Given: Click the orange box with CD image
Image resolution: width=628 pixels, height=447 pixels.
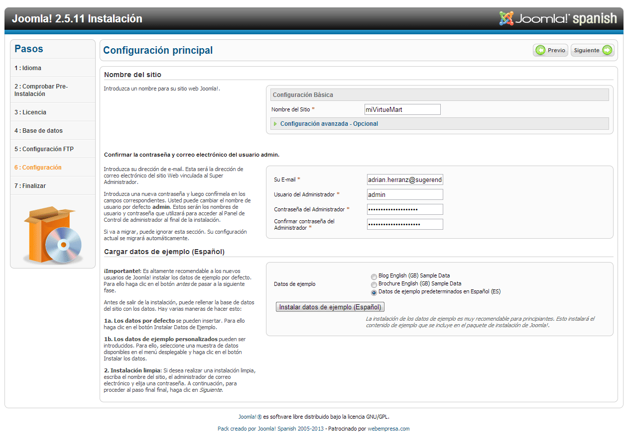Looking at the screenshot, I should [x=52, y=236].
